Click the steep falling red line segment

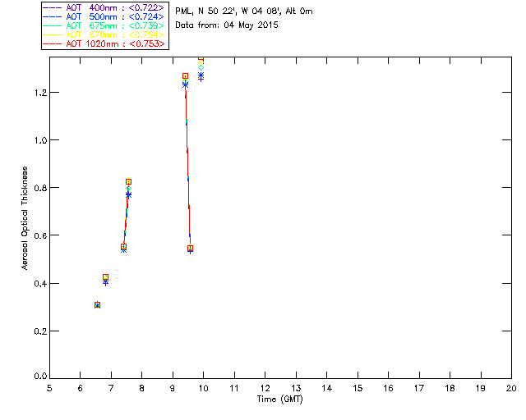[x=187, y=162]
